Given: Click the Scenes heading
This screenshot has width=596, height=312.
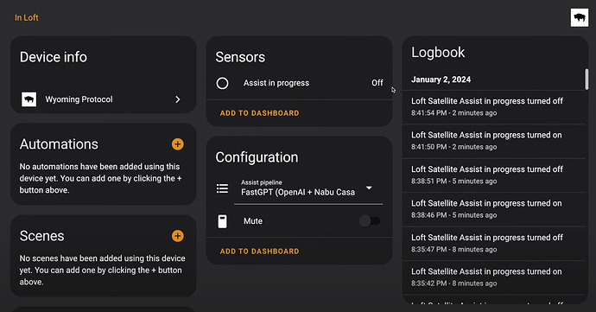Looking at the screenshot, I should point(41,236).
